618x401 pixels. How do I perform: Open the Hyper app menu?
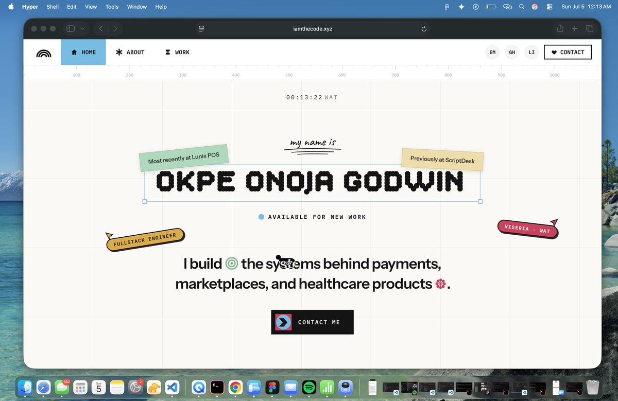[30, 7]
